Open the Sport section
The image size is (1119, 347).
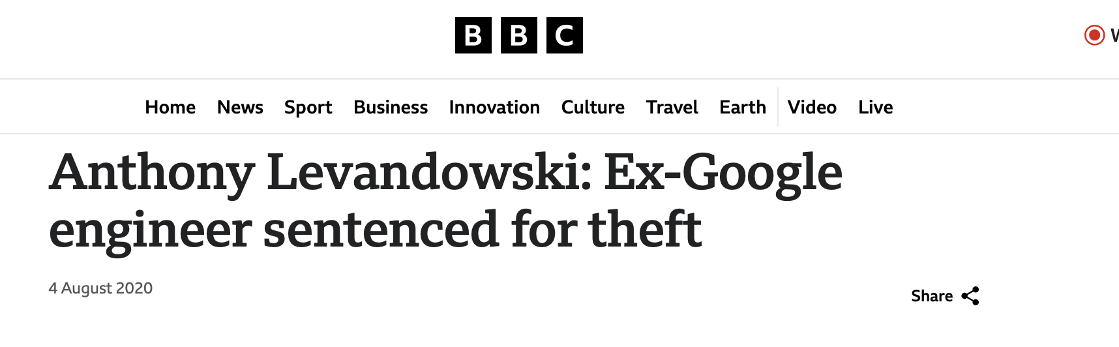308,108
